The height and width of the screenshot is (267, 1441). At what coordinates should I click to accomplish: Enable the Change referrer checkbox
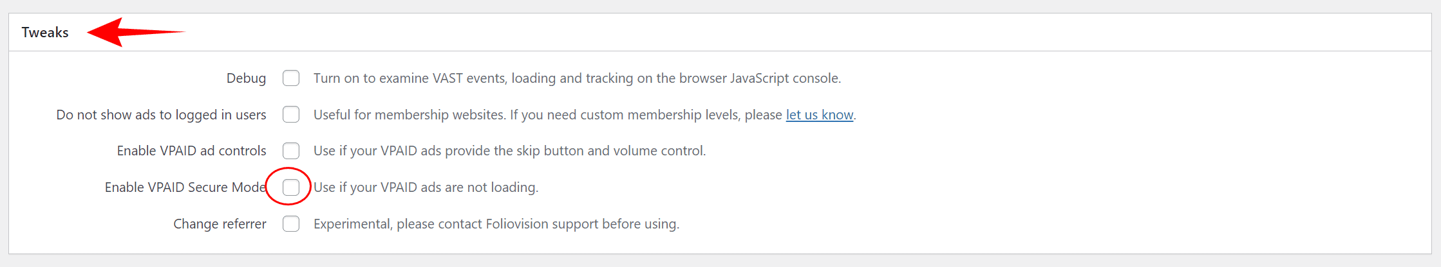coord(291,223)
